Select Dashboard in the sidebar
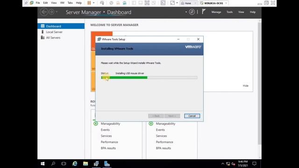 coord(61,26)
